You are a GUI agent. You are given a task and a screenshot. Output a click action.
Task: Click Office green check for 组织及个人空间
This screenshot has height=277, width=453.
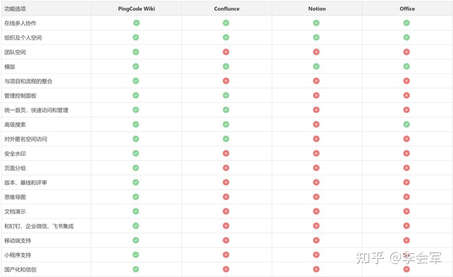click(407, 37)
